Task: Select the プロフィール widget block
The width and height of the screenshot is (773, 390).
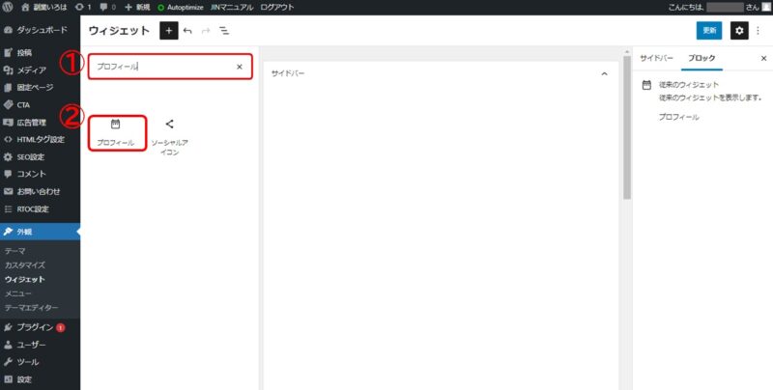Action: [x=117, y=133]
